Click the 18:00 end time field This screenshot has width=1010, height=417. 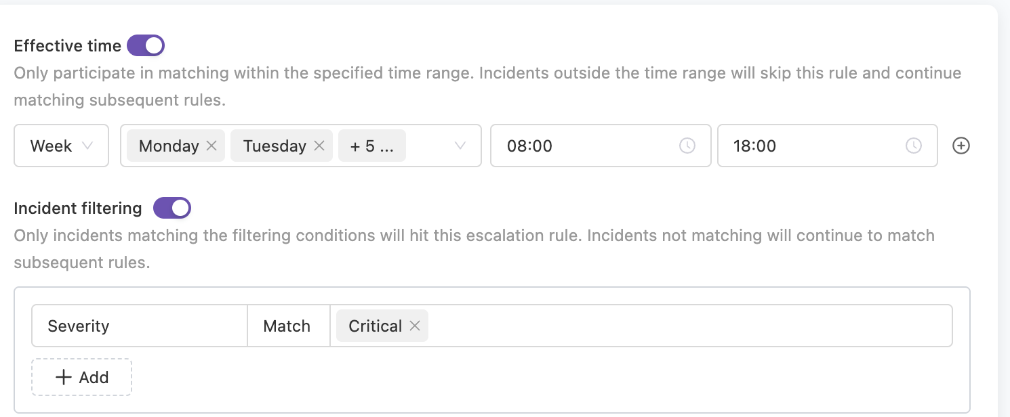pos(810,146)
